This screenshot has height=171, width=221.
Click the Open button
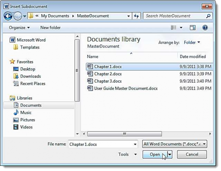tap(155, 154)
